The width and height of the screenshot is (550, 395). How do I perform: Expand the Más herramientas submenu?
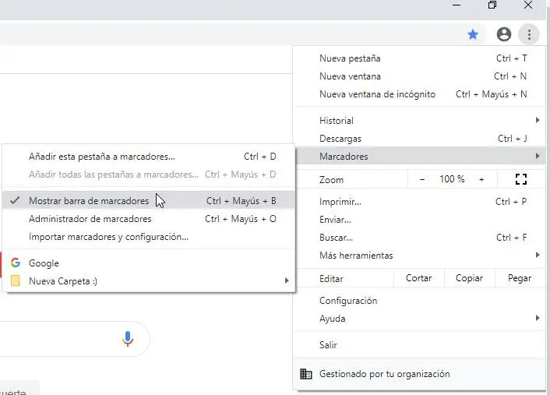pyautogui.click(x=537, y=256)
